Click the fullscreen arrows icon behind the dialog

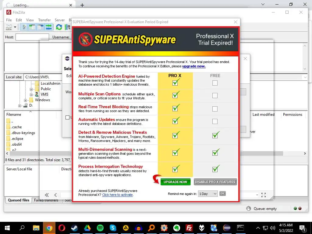pos(264,195)
